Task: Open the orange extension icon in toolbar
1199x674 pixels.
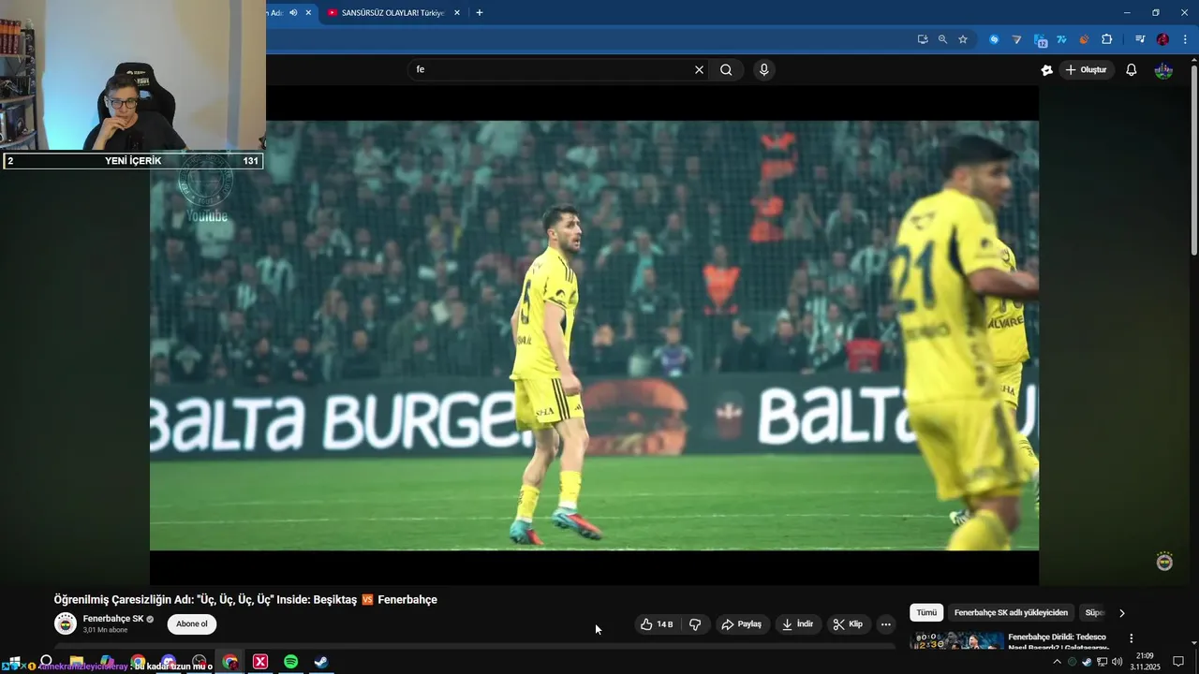Action: pos(1084,39)
